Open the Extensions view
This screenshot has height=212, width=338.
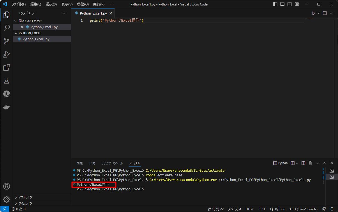point(7,67)
